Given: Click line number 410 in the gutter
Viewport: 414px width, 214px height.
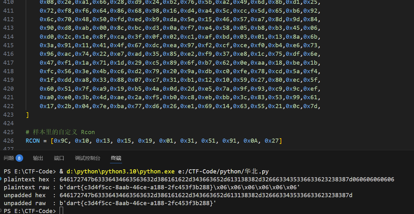Looking at the screenshot, I should [8, 3].
